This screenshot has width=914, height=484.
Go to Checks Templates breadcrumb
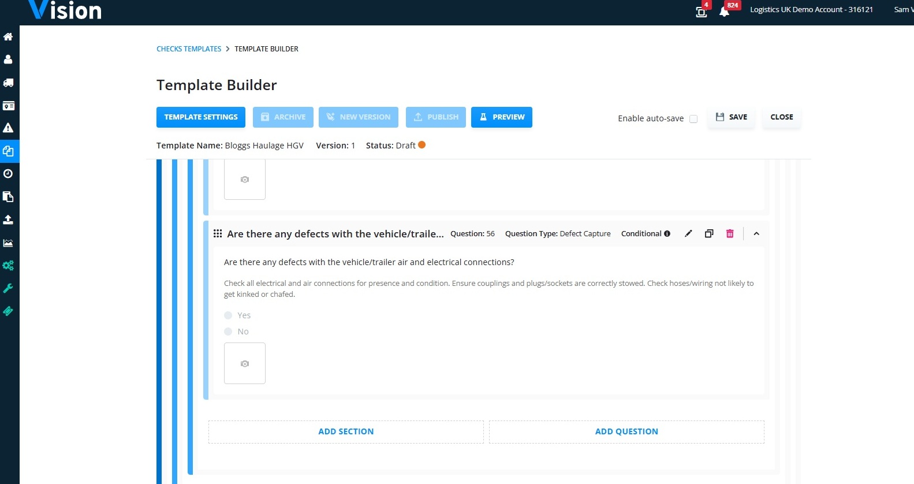[x=189, y=49]
